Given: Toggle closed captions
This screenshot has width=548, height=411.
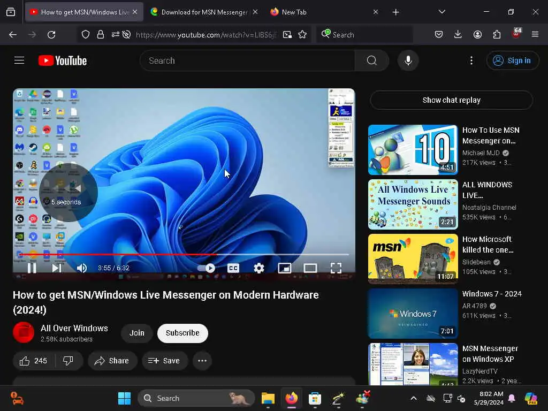Looking at the screenshot, I should pos(233,268).
